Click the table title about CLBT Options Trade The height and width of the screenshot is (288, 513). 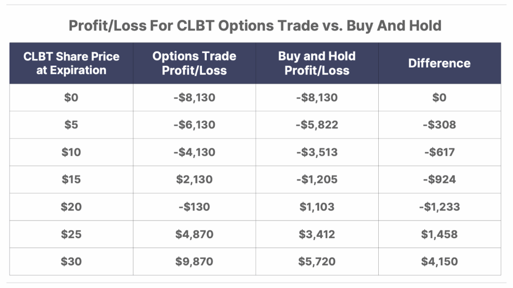(255, 25)
